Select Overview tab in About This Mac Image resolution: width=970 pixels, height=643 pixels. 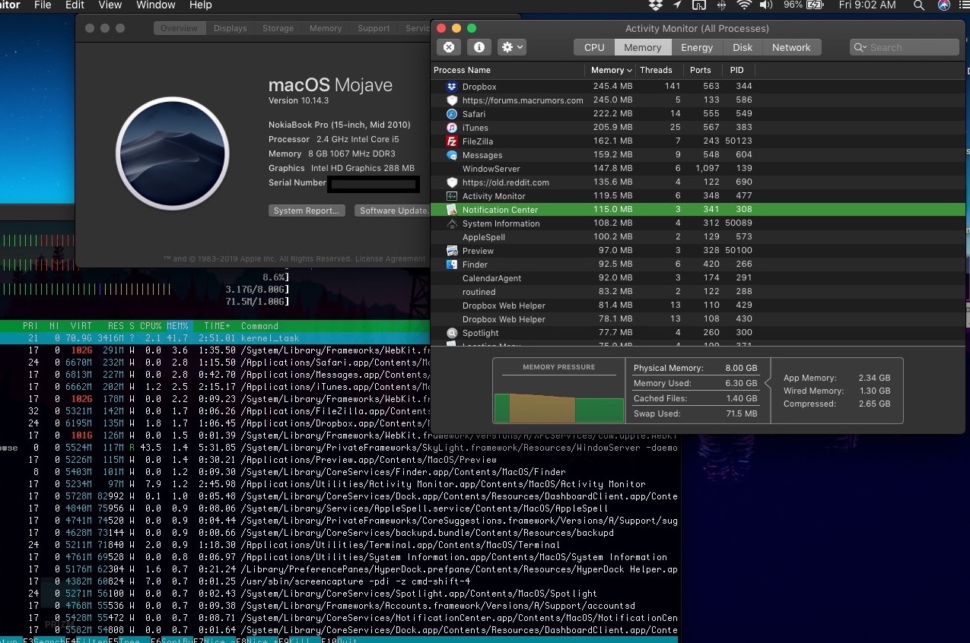click(179, 28)
